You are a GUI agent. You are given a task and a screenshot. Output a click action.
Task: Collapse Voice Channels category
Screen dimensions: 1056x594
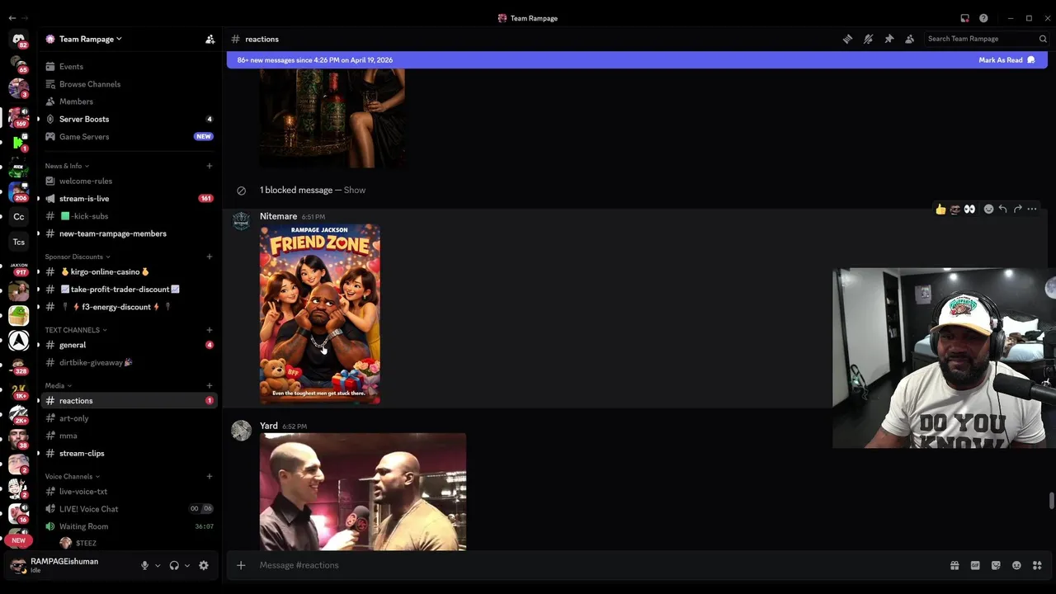pyautogui.click(x=73, y=477)
